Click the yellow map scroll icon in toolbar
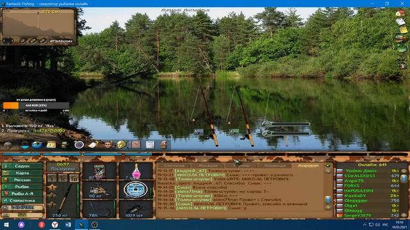The width and height of the screenshot is (410, 230). (51, 144)
